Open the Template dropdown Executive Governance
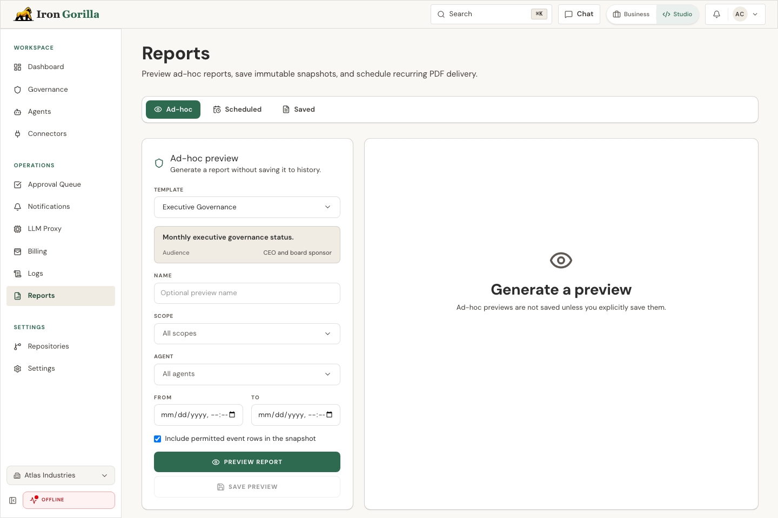This screenshot has height=518, width=778. tap(247, 207)
